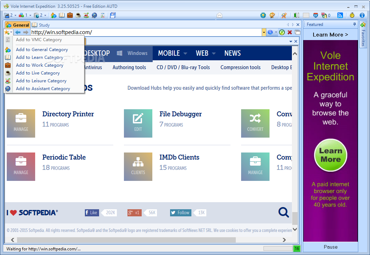Click the Work briefcase icon in toolbar
Viewport: 370px width, 255px height.
70,15
